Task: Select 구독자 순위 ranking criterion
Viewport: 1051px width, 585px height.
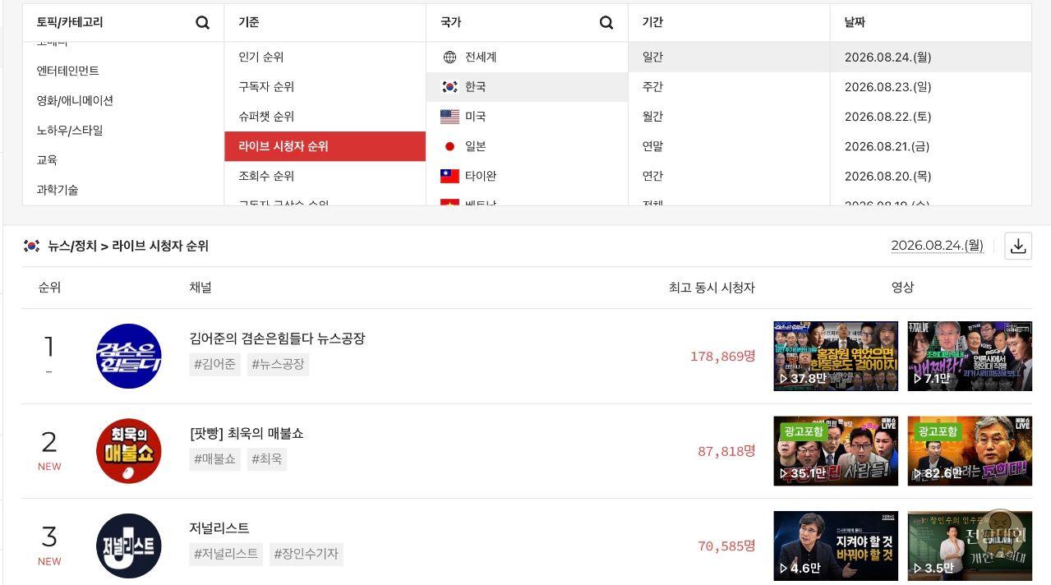Action: pos(325,87)
